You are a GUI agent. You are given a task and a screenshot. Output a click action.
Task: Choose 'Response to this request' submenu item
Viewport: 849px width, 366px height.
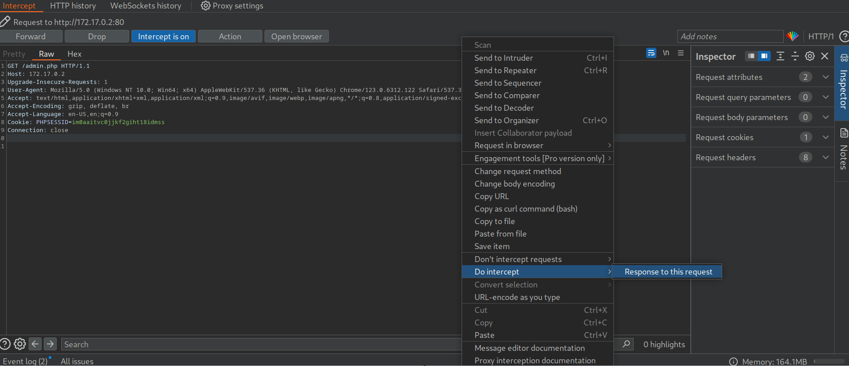[x=668, y=272]
